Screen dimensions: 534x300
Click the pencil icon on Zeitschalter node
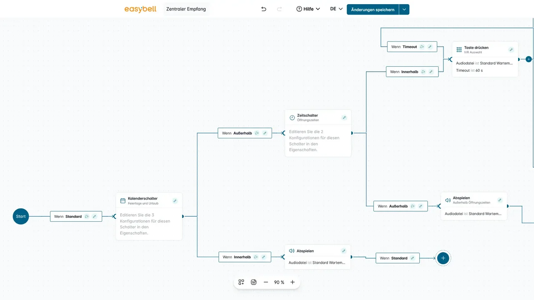click(x=344, y=117)
